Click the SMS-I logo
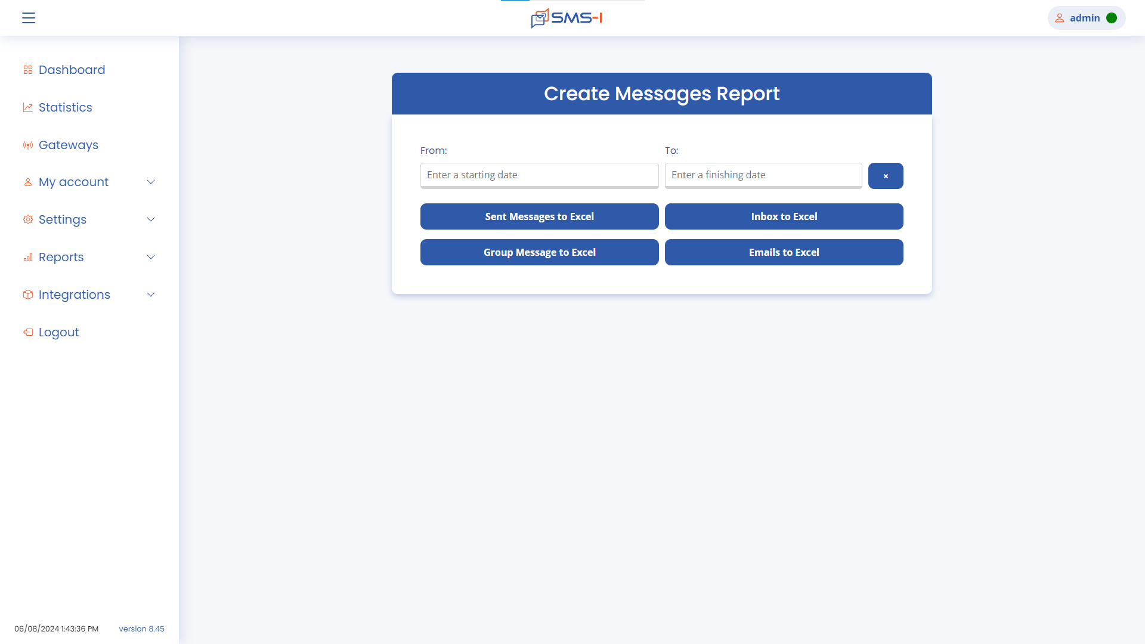This screenshot has width=1145, height=644. pyautogui.click(x=567, y=18)
